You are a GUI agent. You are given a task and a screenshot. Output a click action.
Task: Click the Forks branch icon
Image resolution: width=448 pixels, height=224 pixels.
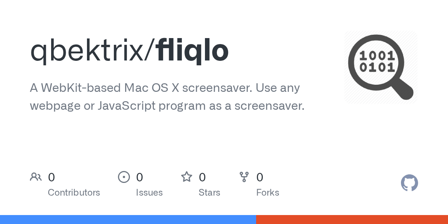[x=244, y=177]
